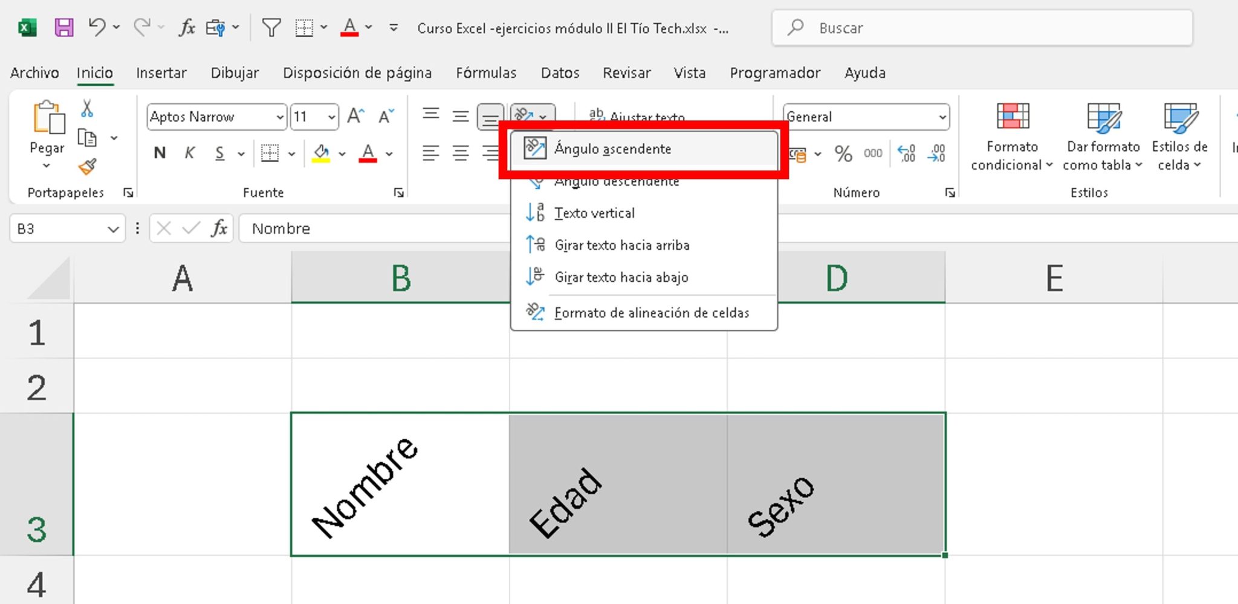Choose Formato de alineación de celdas
Viewport: 1238px width, 604px height.
pos(652,313)
